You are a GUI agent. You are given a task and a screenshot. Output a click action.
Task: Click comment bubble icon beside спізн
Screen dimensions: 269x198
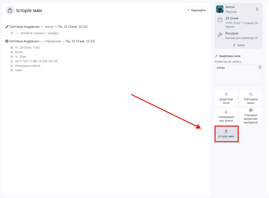[12, 70]
